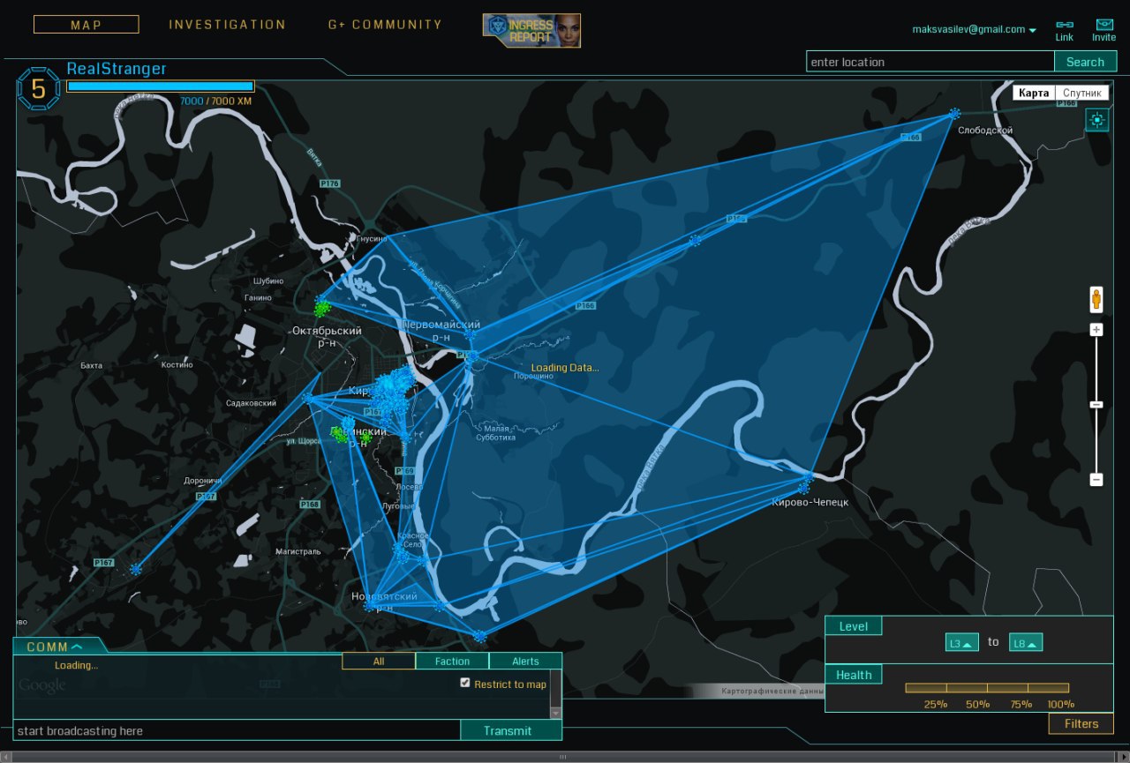Click the RealStranger player name
1130x763 pixels.
coord(117,69)
